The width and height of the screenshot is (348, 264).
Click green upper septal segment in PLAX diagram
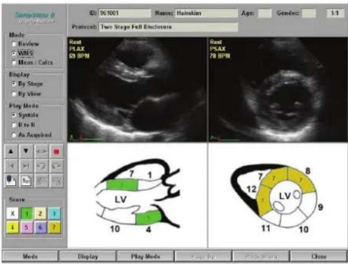pyautogui.click(x=122, y=185)
